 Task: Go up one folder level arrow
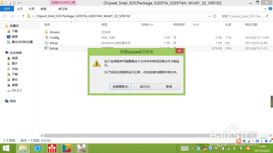click(23, 16)
